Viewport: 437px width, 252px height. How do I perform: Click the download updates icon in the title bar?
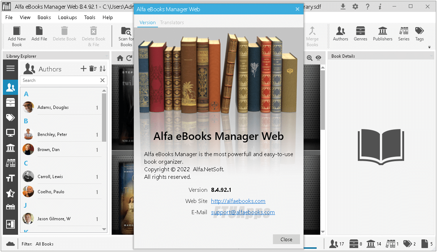343,6
